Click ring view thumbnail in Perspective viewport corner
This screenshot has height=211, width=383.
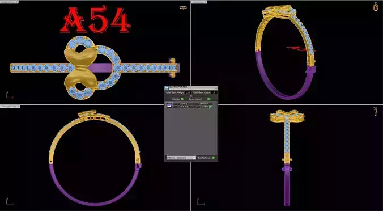tap(376, 7)
